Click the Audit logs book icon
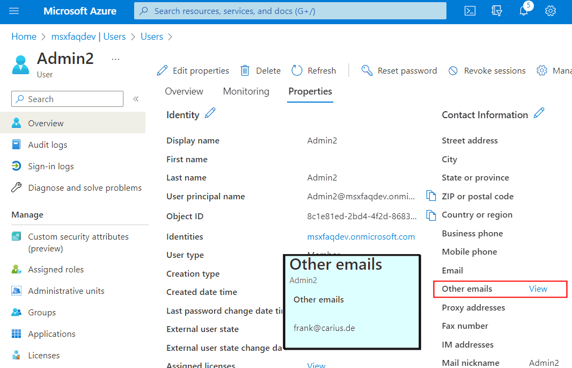The image size is (572, 368). tap(16, 145)
